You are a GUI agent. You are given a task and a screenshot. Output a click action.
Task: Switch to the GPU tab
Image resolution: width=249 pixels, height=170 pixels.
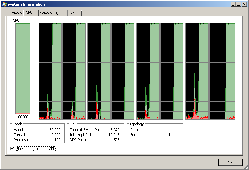click(x=75, y=13)
